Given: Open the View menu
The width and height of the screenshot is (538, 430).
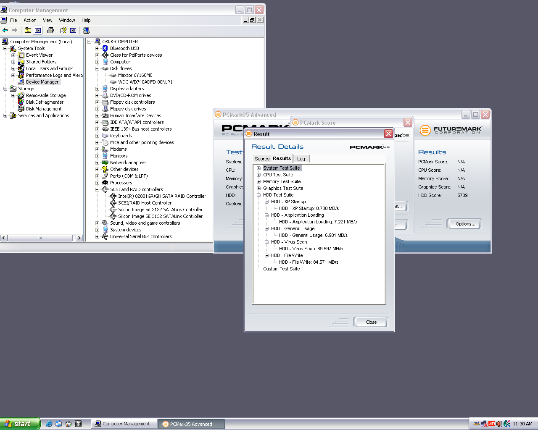Looking at the screenshot, I should (x=47, y=20).
